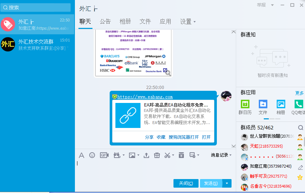Select 外汇┣ conversation in list
305x193 pixels.
(37, 24)
